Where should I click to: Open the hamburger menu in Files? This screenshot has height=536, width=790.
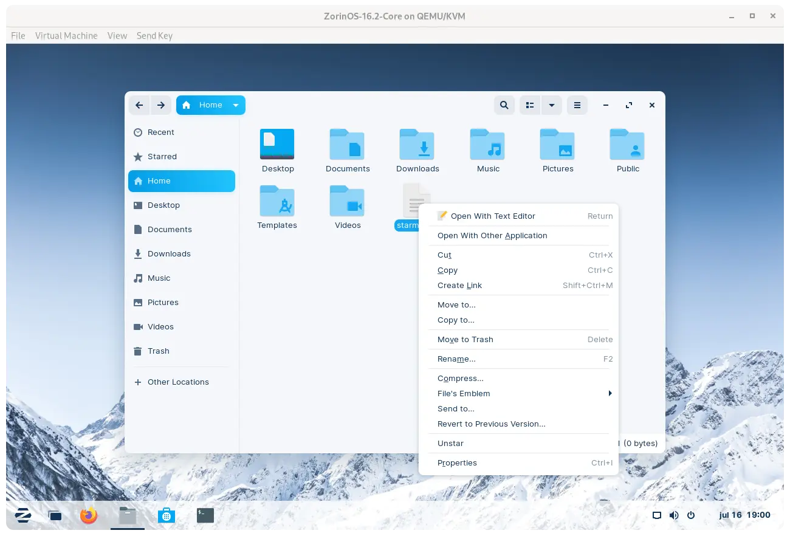[x=577, y=105]
